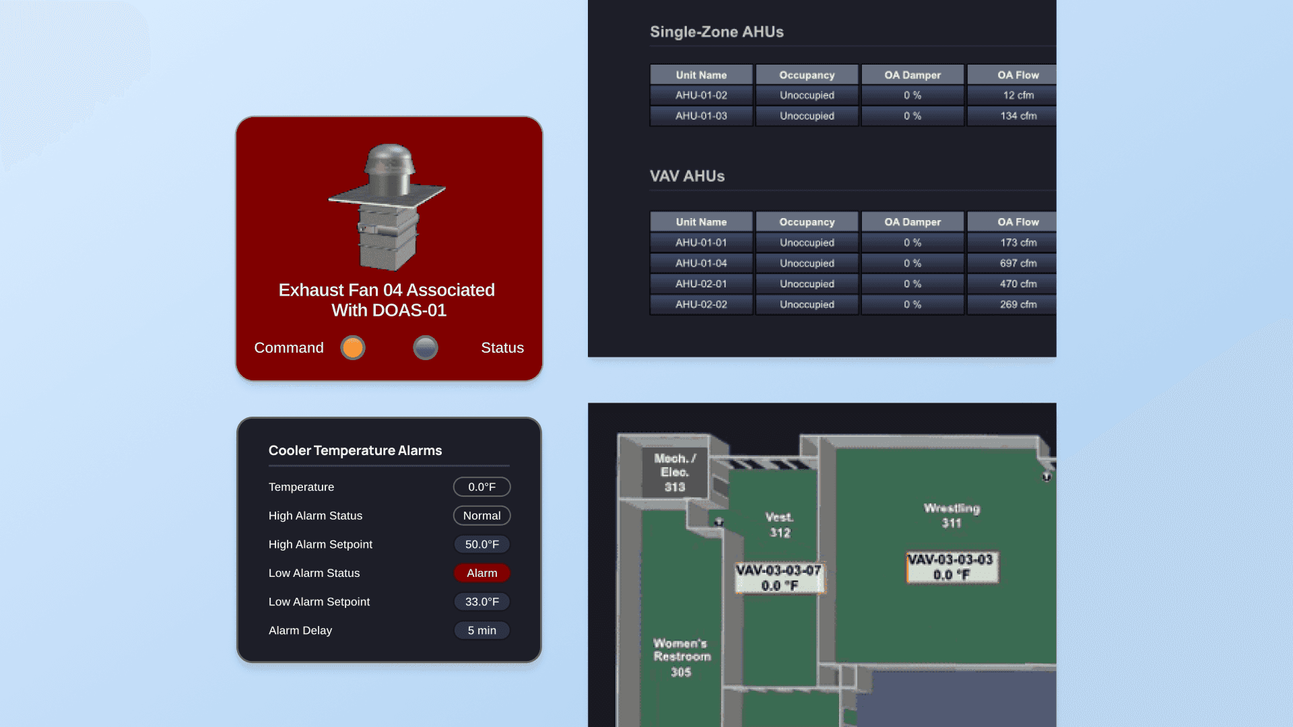The width and height of the screenshot is (1293, 727).
Task: Select AHU-02-02 in the VAV AHUs table
Action: 701,304
